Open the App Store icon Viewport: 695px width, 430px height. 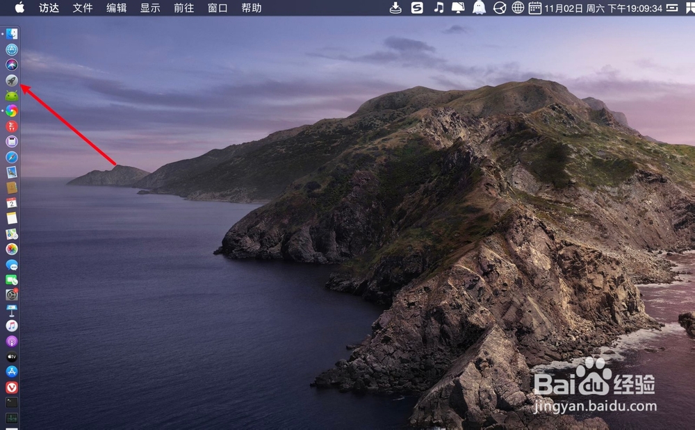tap(12, 372)
